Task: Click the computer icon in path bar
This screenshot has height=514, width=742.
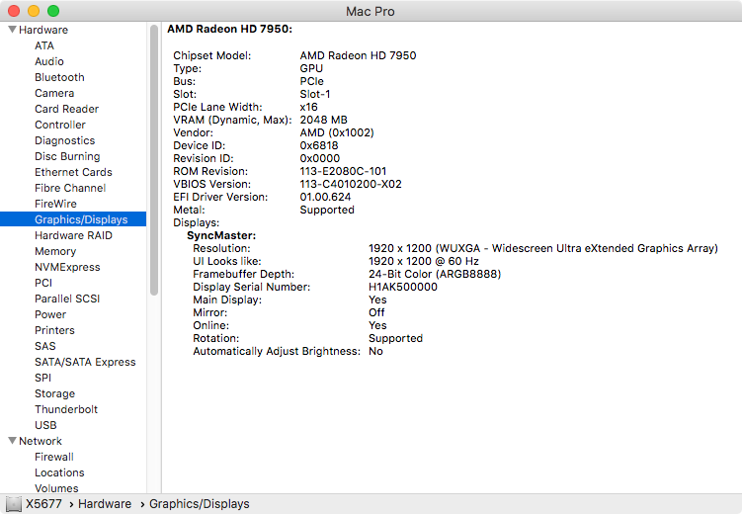Action: (x=14, y=504)
